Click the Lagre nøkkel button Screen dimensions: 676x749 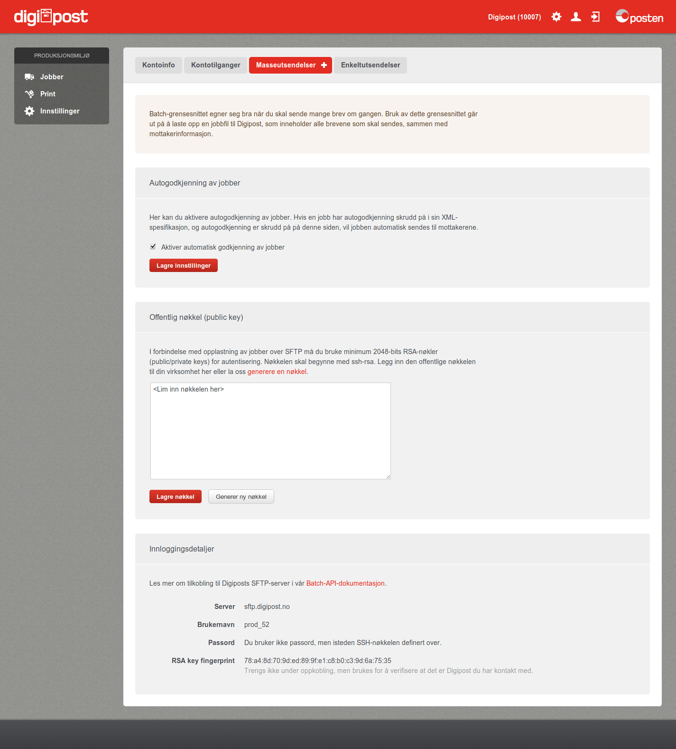176,496
